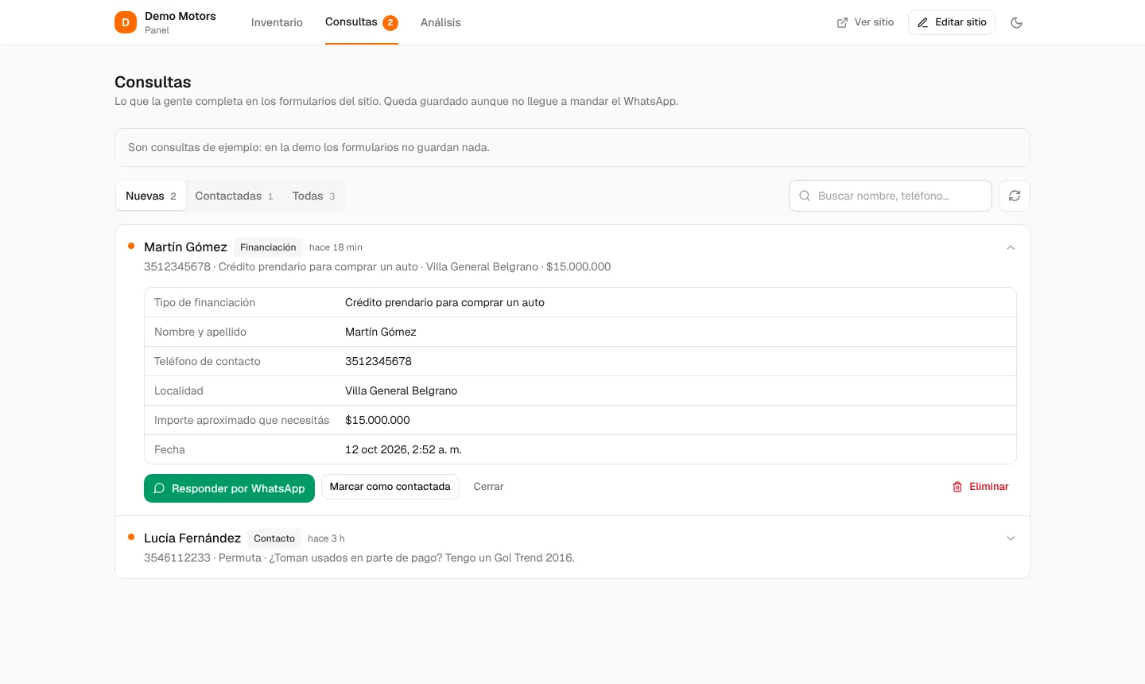
Task: Click the orange Demo Motors logo badge
Action: pos(126,22)
